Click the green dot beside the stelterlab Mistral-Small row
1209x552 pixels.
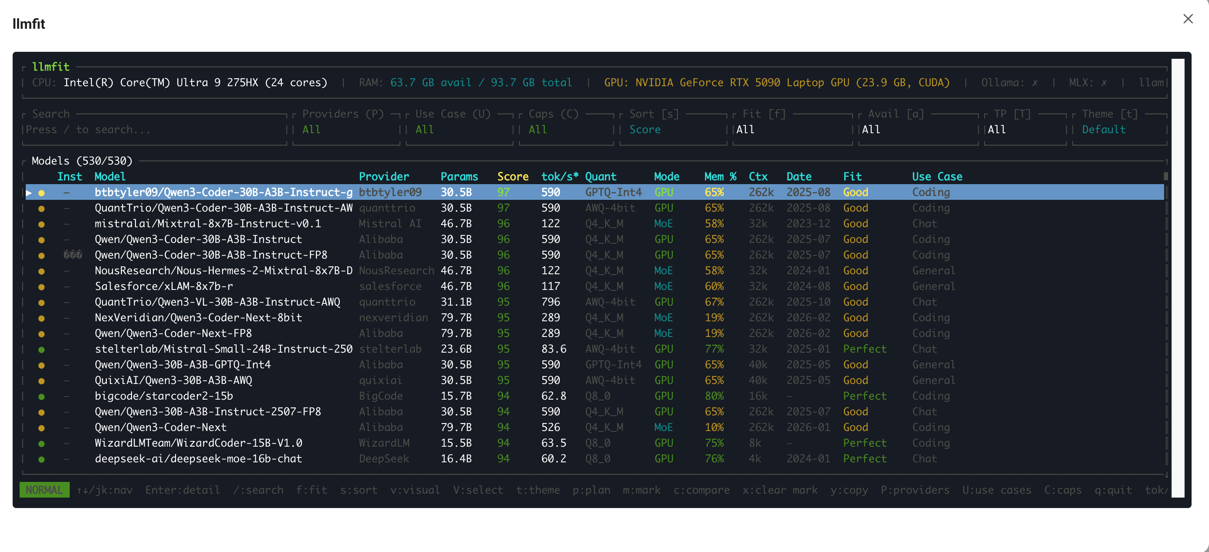pyautogui.click(x=41, y=350)
